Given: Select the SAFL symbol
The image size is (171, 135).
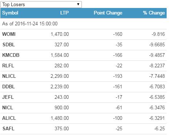Looking at the screenshot, I should (x=8, y=128).
